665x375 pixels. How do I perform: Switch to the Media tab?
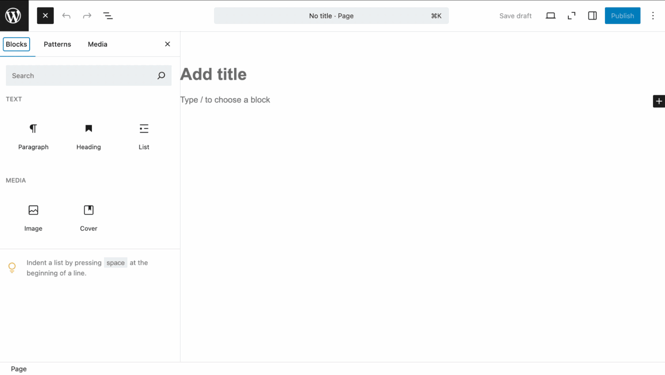point(97,44)
